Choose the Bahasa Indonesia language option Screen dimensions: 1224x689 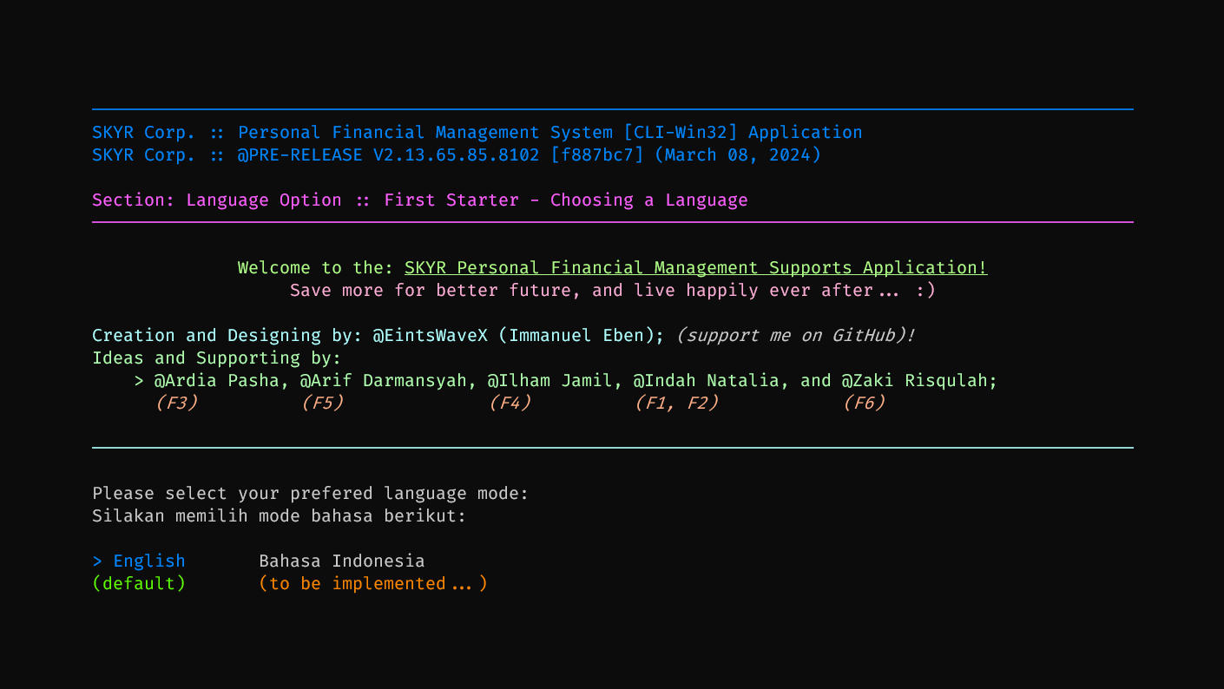coord(342,561)
